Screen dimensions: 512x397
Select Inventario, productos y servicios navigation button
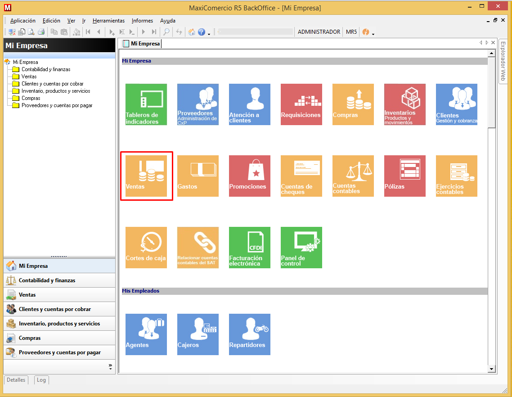click(x=59, y=324)
